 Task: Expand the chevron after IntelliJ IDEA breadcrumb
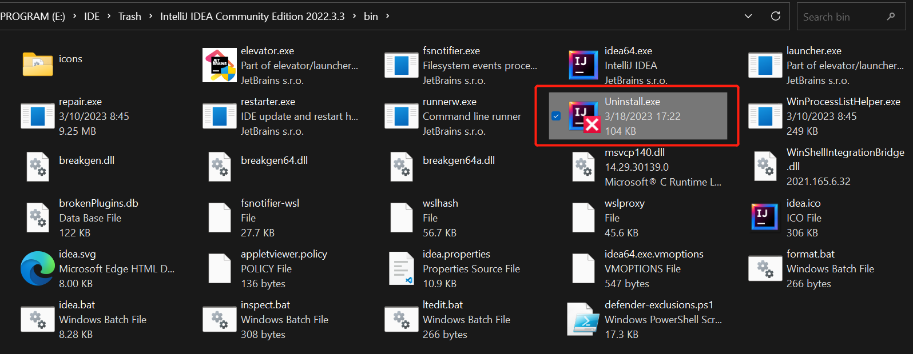(354, 16)
